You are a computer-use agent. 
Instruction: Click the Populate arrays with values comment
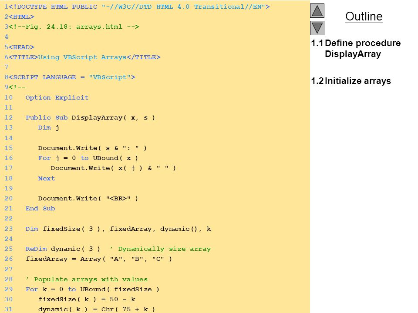(87, 279)
